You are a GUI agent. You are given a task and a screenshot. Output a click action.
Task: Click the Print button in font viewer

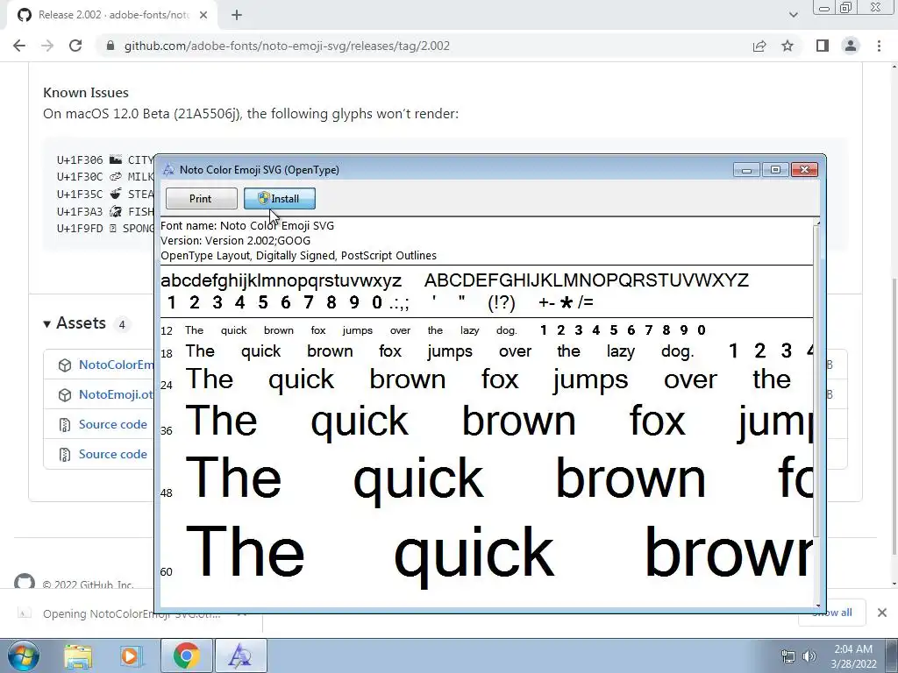[201, 199]
